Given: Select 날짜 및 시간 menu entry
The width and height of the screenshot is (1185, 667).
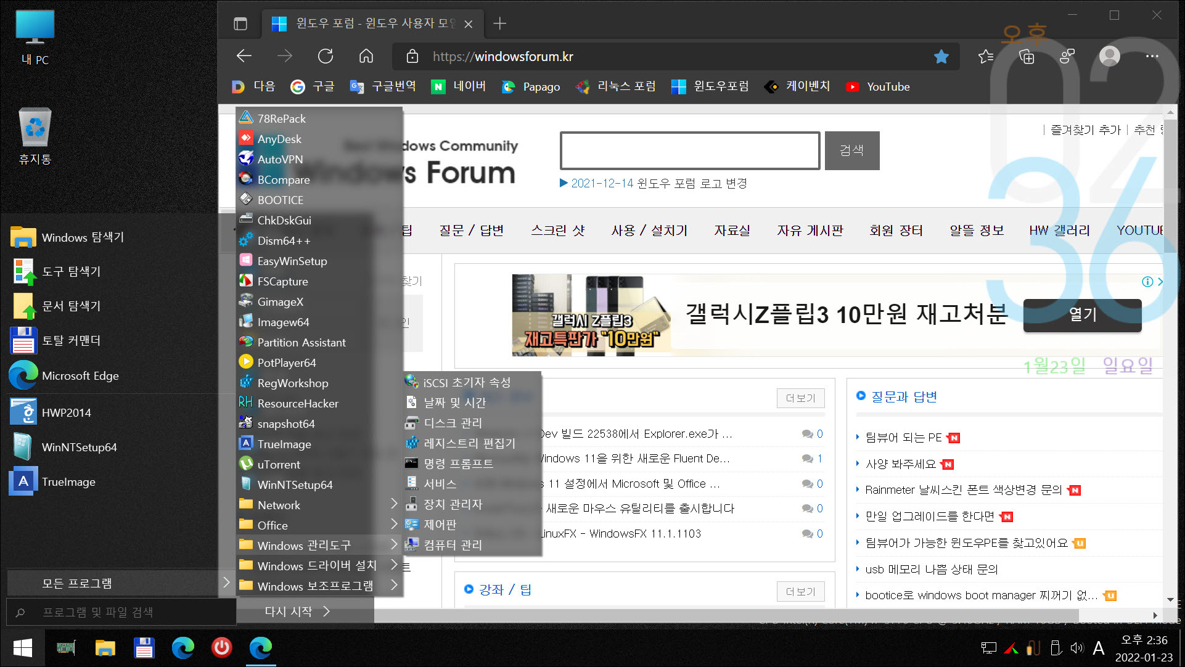Looking at the screenshot, I should pyautogui.click(x=472, y=403).
